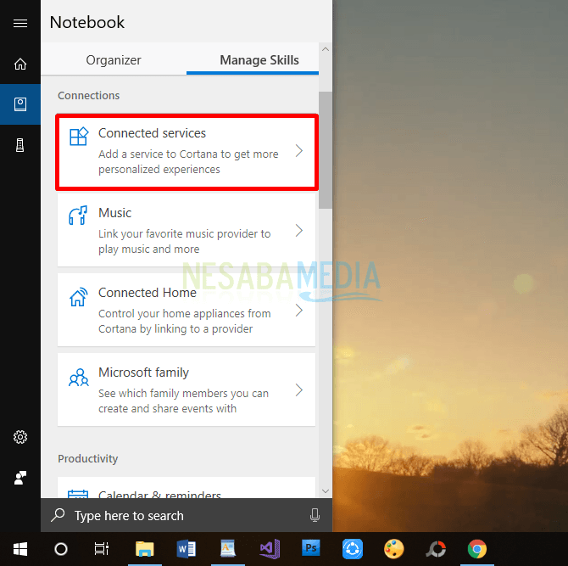This screenshot has height=566, width=568.
Task: Open the Devices icon in sidebar
Action: [20, 145]
